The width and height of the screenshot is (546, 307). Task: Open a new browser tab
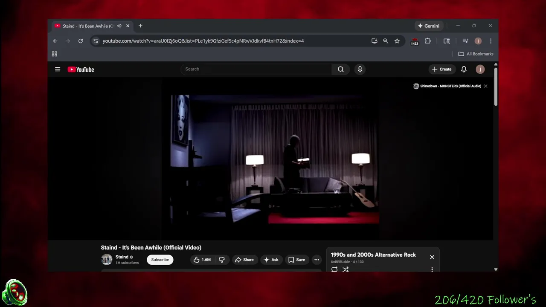pos(140,26)
